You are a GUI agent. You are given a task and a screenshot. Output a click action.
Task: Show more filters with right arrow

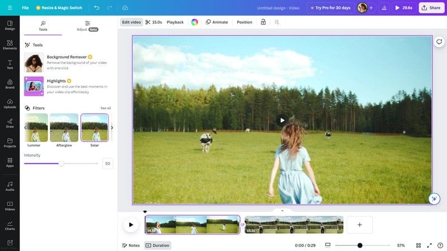click(x=112, y=128)
